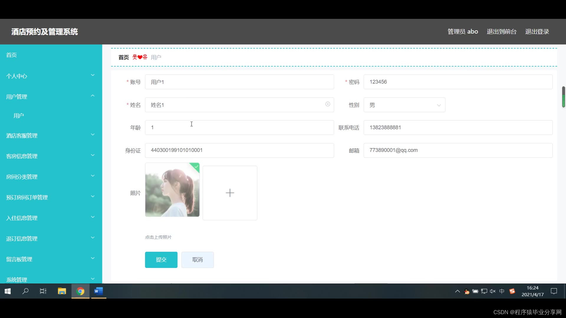Screen dimensions: 566x318
Task: Select 首页 in the left sidebar
Action: tap(11, 55)
